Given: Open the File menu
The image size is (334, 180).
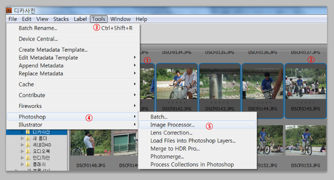Looking at the screenshot, I should (13, 19).
